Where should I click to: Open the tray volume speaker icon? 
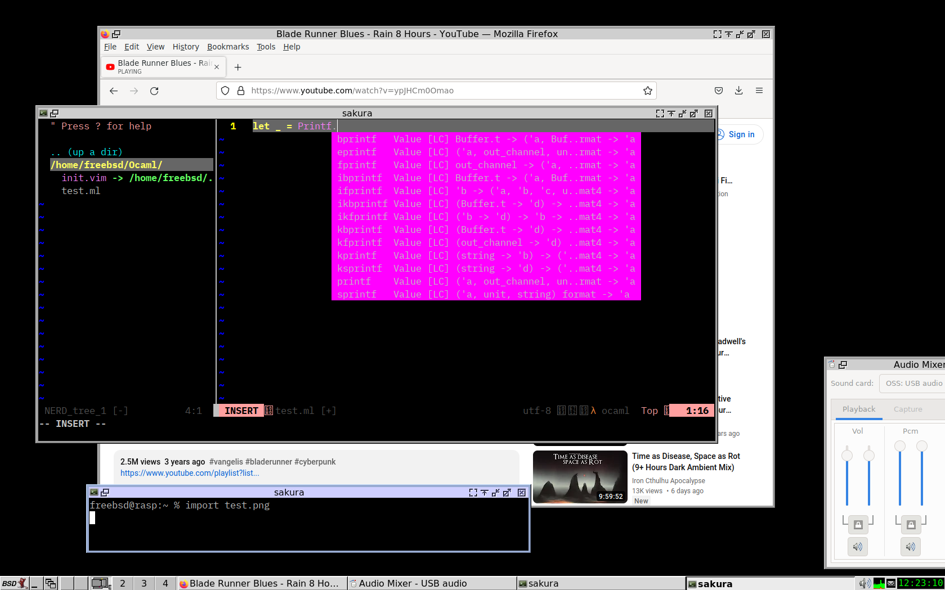[865, 583]
